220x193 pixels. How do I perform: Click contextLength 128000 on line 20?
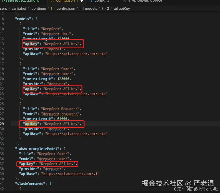click(63, 79)
